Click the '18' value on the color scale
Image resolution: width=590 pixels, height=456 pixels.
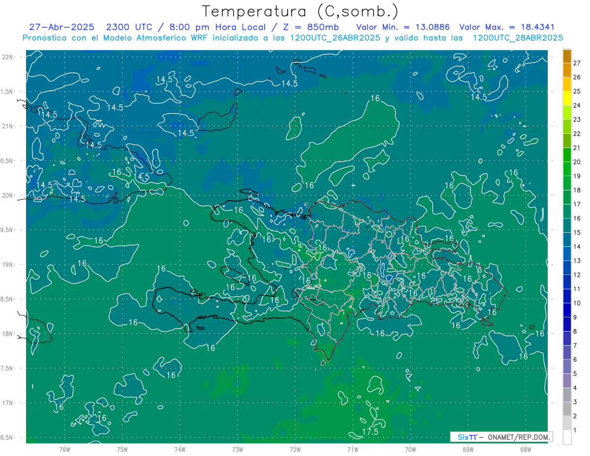pyautogui.click(x=577, y=190)
